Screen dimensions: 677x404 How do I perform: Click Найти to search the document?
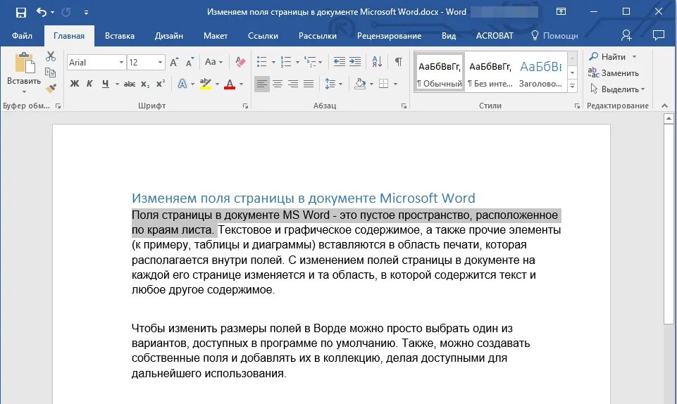coord(613,56)
